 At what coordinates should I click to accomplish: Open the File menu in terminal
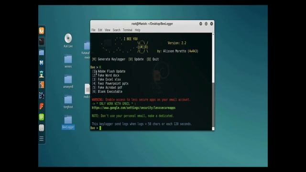(x=94, y=30)
